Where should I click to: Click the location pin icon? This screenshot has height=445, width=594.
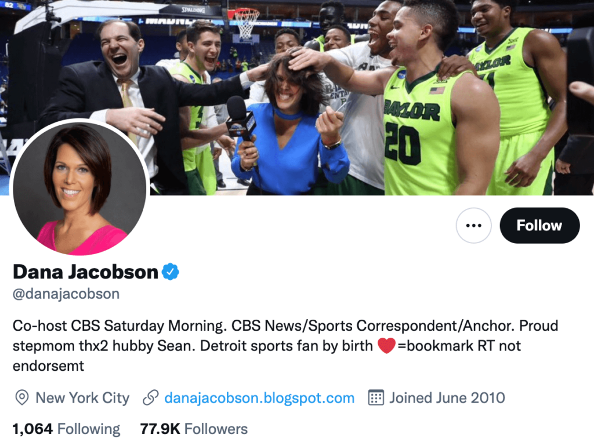tap(22, 398)
